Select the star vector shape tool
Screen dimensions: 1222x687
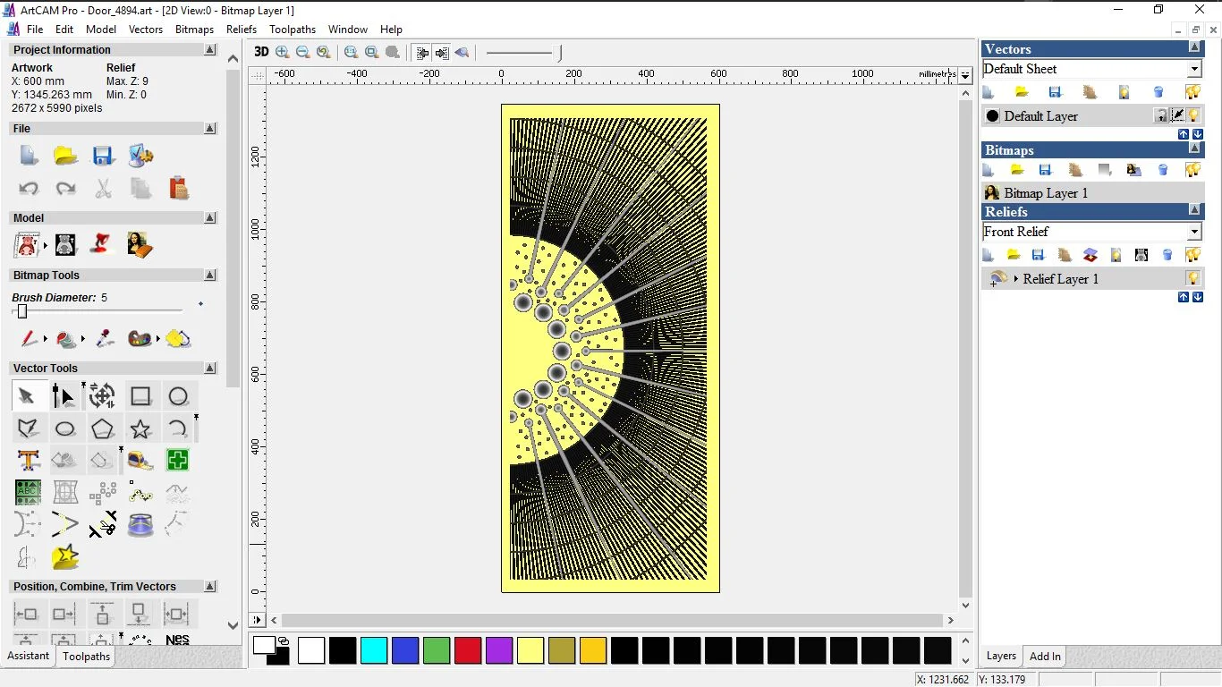[x=140, y=428]
